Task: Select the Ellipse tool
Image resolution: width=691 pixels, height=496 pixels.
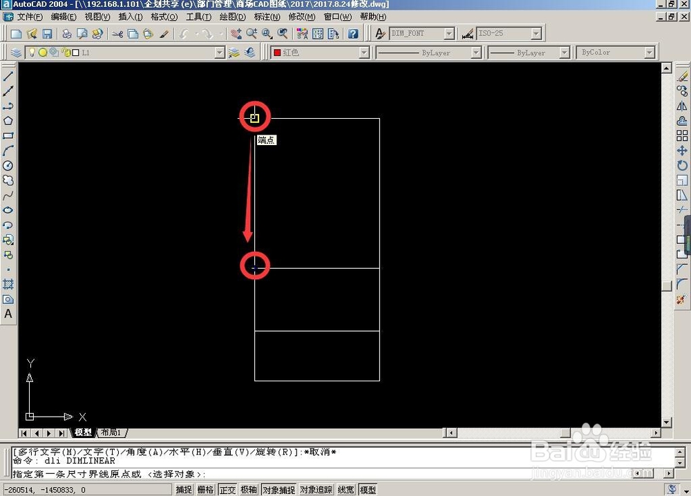Action: [x=8, y=210]
